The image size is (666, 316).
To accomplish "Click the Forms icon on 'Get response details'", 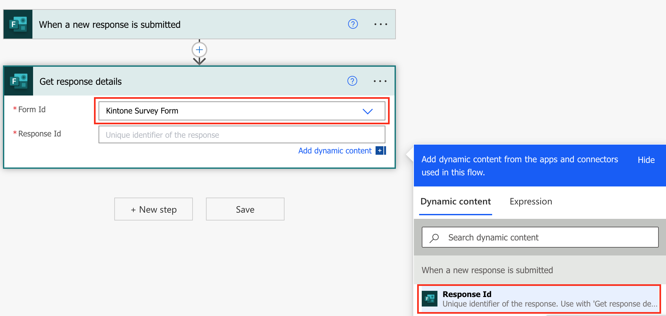I will click(19, 81).
